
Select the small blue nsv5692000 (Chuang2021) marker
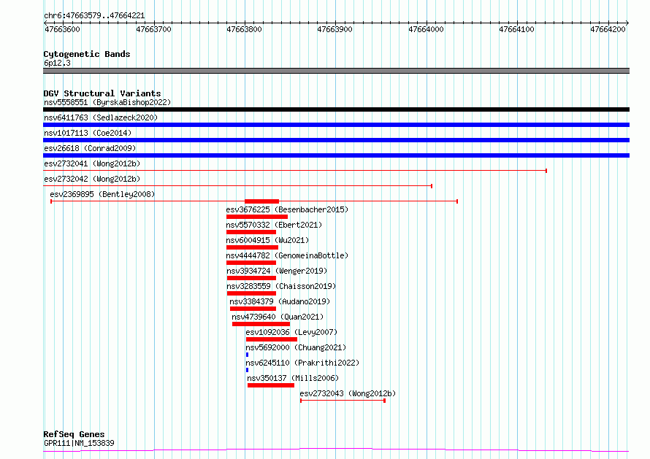coord(248,355)
